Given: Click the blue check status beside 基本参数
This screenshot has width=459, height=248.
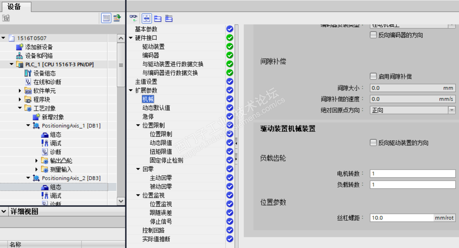Looking at the screenshot, I should pyautogui.click(x=230, y=29).
